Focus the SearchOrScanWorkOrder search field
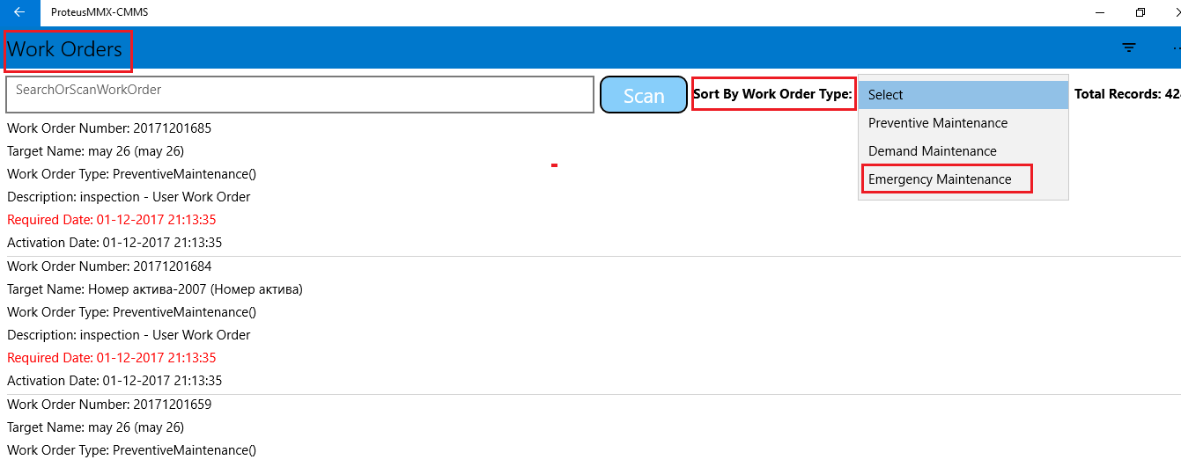Viewport: 1181px width, 467px height. (299, 94)
